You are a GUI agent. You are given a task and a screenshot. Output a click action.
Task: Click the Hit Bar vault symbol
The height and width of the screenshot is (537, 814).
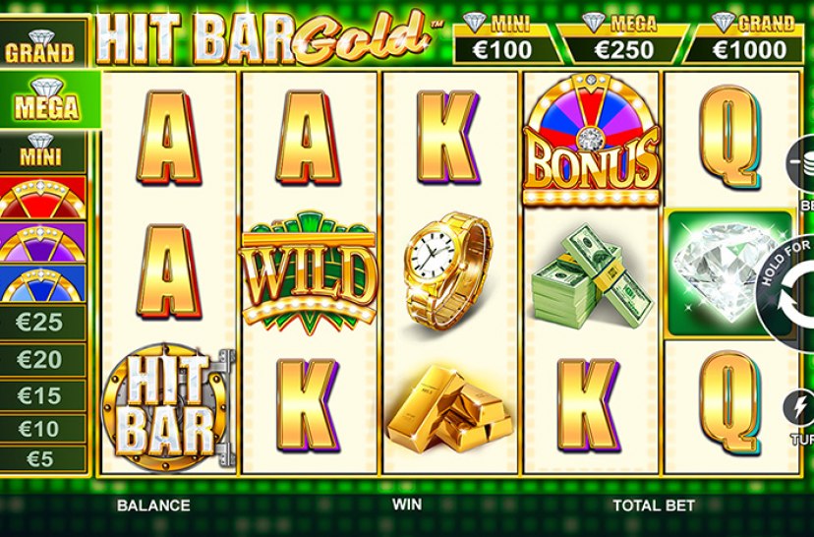167,407
